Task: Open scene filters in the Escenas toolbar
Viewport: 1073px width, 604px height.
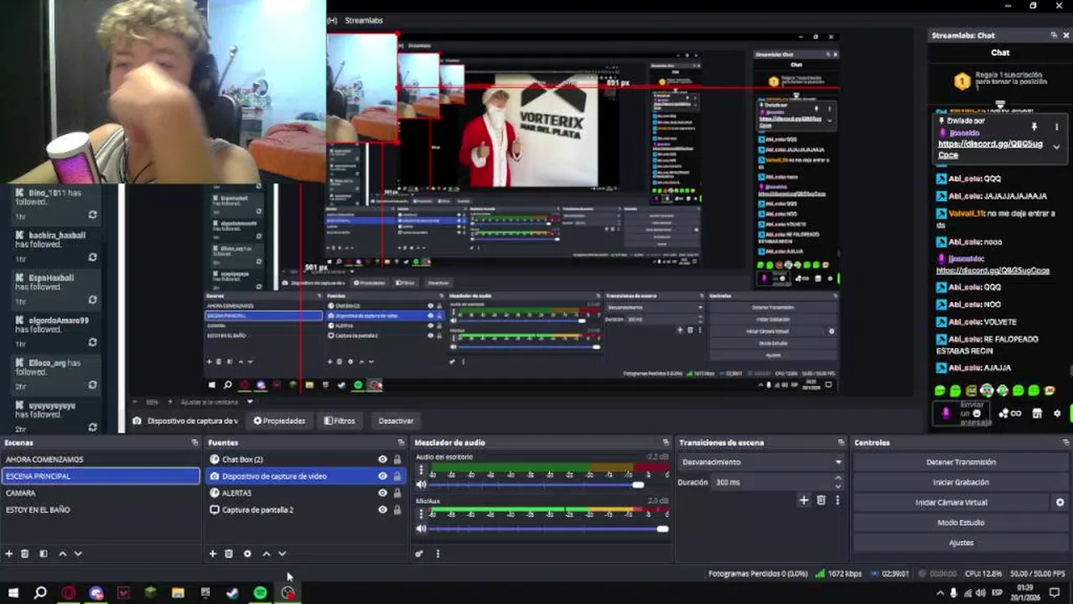Action: point(44,554)
